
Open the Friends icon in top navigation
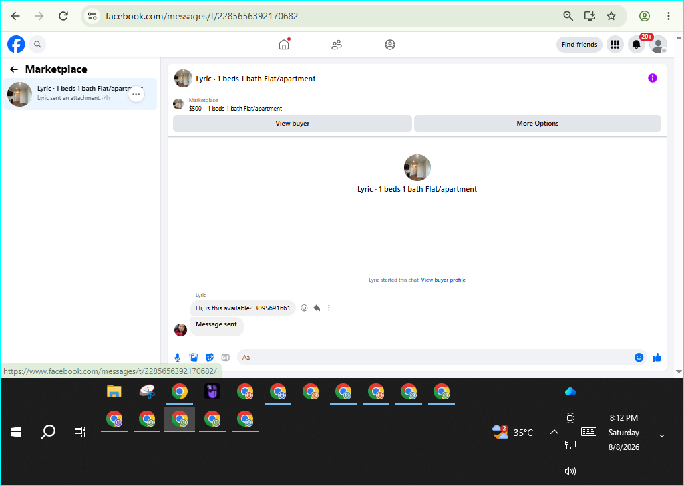point(337,45)
